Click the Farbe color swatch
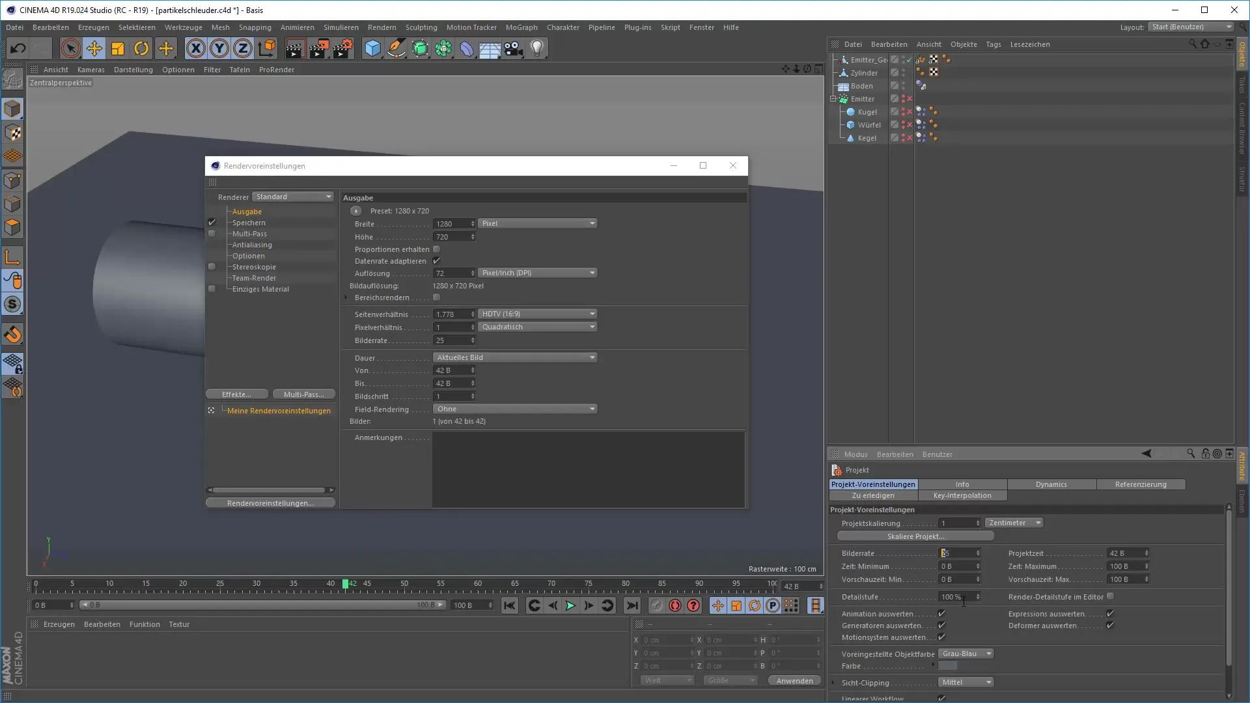 point(948,666)
